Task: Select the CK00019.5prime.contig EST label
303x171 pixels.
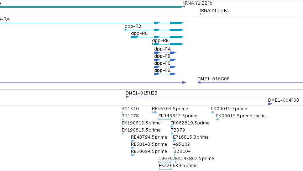Action: coord(241,116)
